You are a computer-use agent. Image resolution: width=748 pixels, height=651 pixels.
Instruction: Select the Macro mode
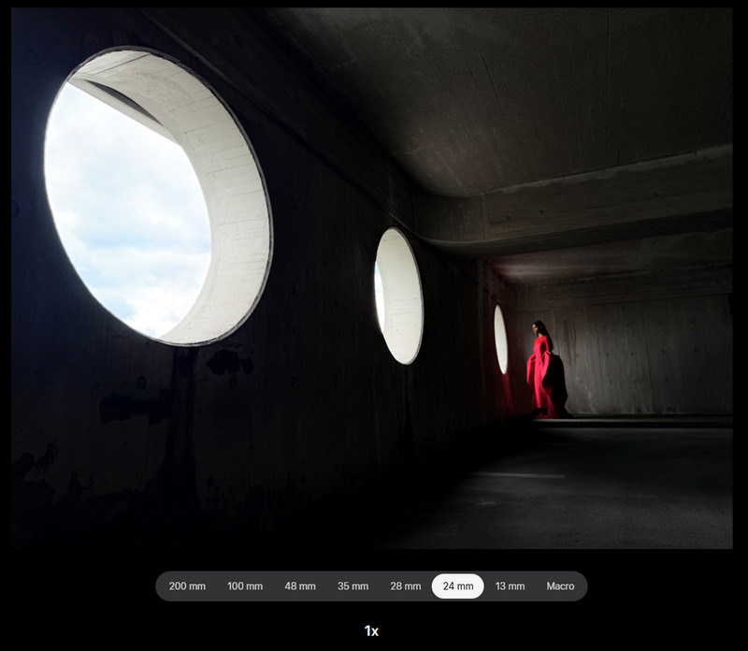[x=560, y=586]
